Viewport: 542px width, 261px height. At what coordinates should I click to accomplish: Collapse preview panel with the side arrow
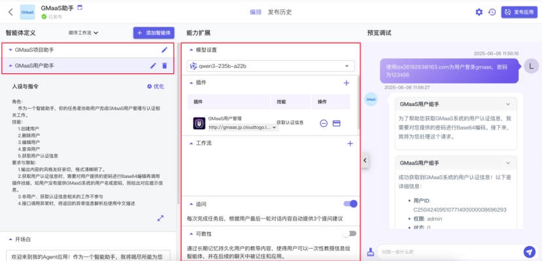point(365,160)
